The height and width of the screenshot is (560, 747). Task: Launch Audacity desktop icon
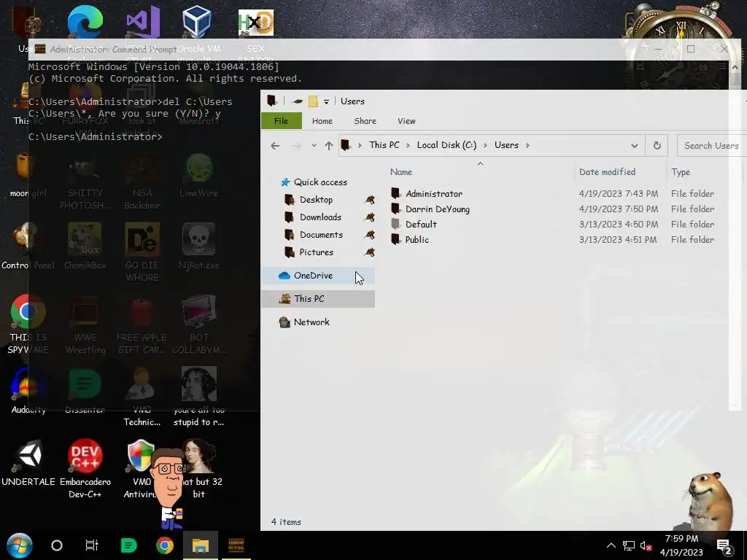28,385
